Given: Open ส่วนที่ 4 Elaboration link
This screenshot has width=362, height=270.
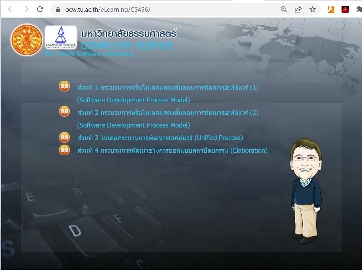Looking at the screenshot, I should pyautogui.click(x=172, y=151).
